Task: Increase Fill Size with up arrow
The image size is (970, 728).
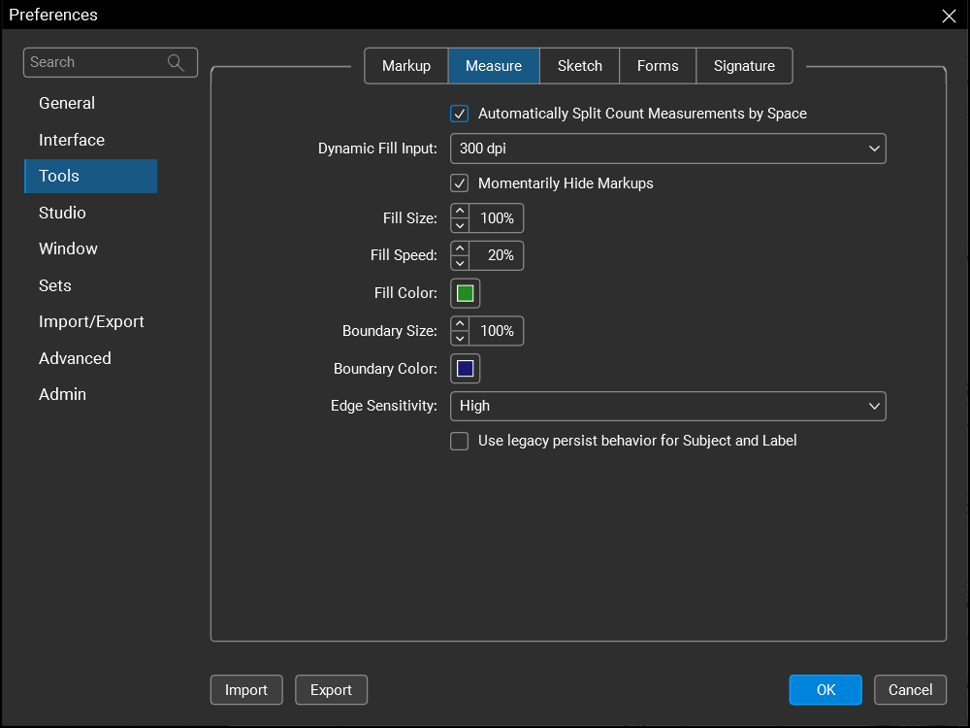Action: click(x=460, y=212)
